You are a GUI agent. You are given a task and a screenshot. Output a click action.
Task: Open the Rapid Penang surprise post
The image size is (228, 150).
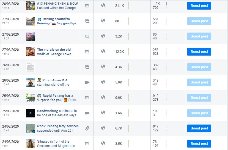pos(57,98)
